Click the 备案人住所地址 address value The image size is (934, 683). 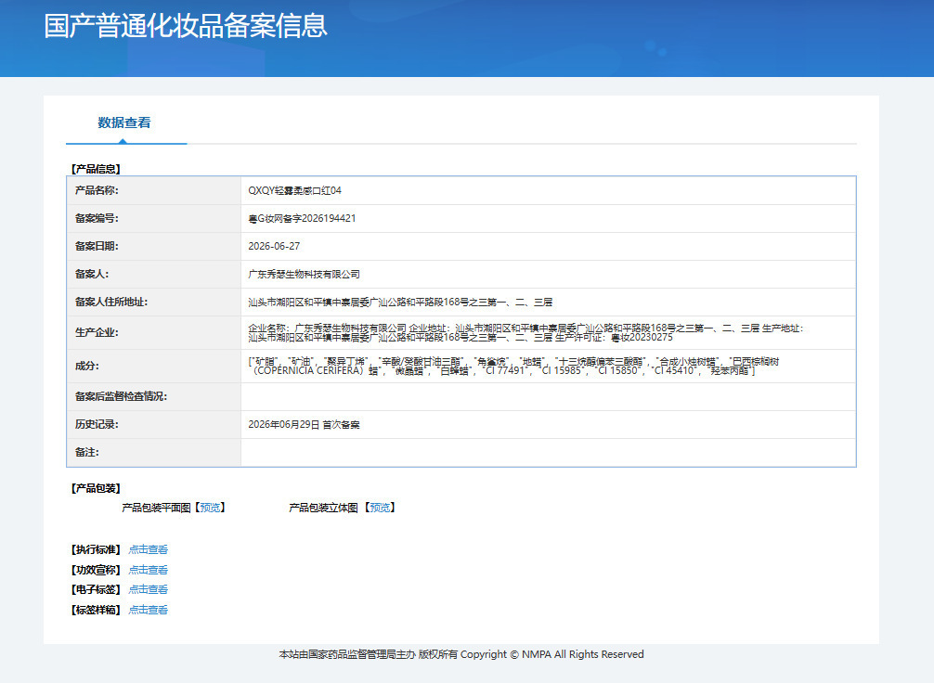400,302
